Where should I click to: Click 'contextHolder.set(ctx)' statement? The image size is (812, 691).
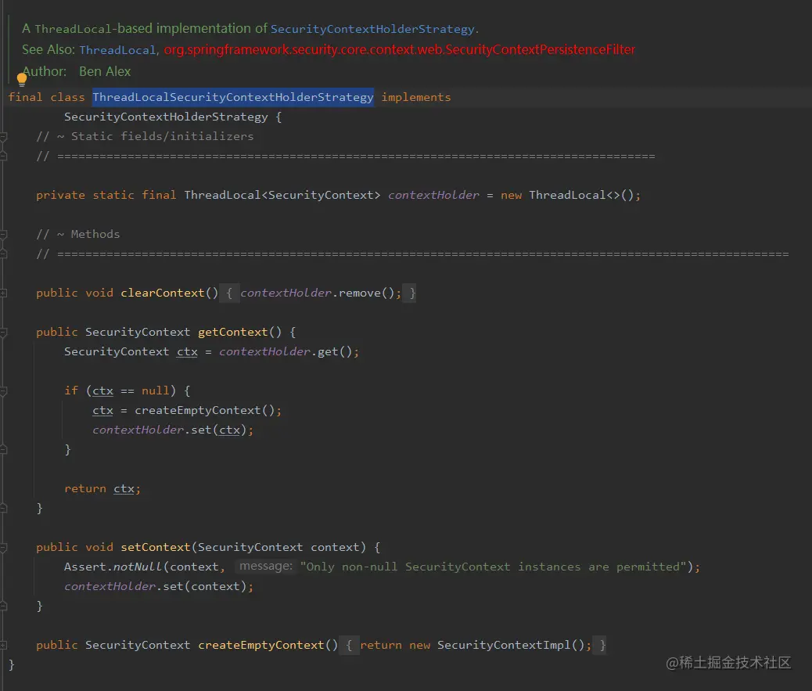[172, 430]
